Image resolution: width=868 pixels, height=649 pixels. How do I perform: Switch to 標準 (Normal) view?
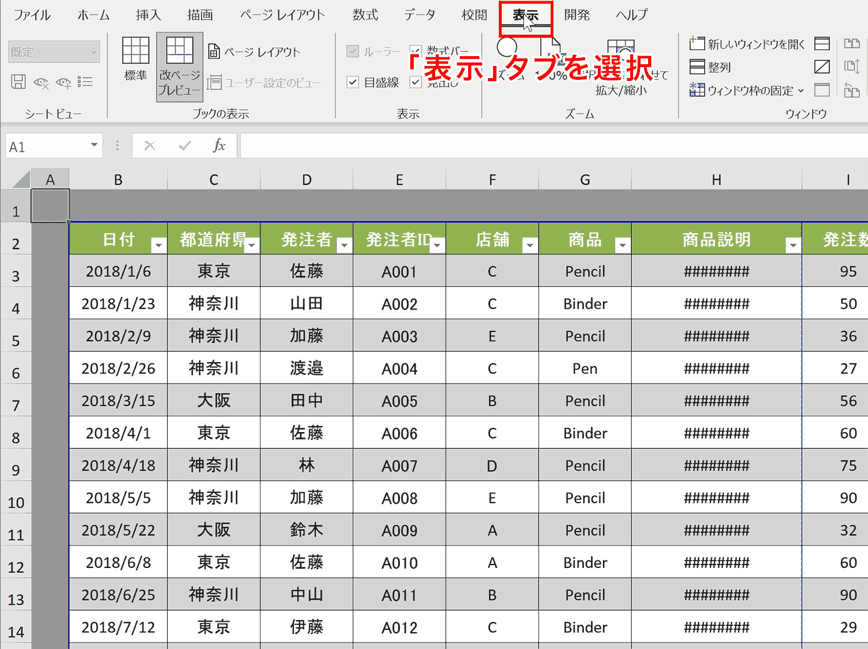135,60
